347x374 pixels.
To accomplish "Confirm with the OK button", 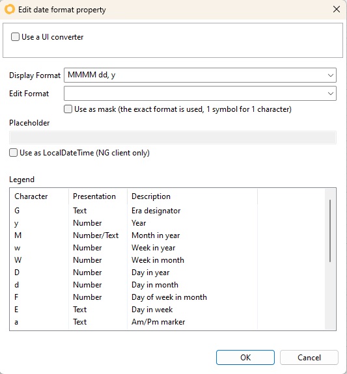I will click(x=245, y=357).
